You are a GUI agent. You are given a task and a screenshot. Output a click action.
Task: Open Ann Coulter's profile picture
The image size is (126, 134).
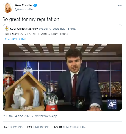pyautogui.click(x=8, y=8)
